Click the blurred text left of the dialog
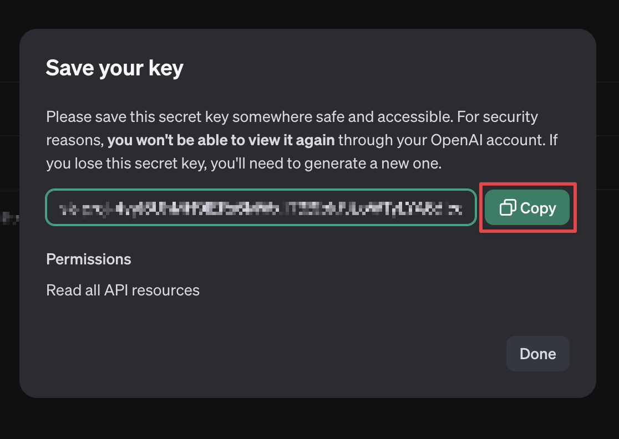This screenshot has width=619, height=439. 9,218
